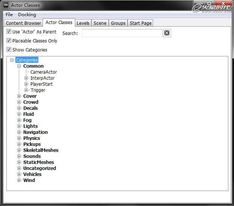This screenshot has height=206, width=234.
Task: Expand the Sounds category
Action: pos(19,156)
